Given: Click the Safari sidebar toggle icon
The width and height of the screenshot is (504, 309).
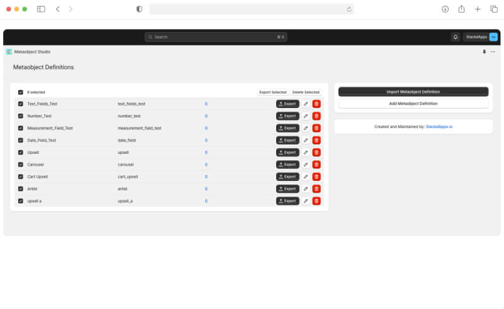Looking at the screenshot, I should (x=41, y=9).
